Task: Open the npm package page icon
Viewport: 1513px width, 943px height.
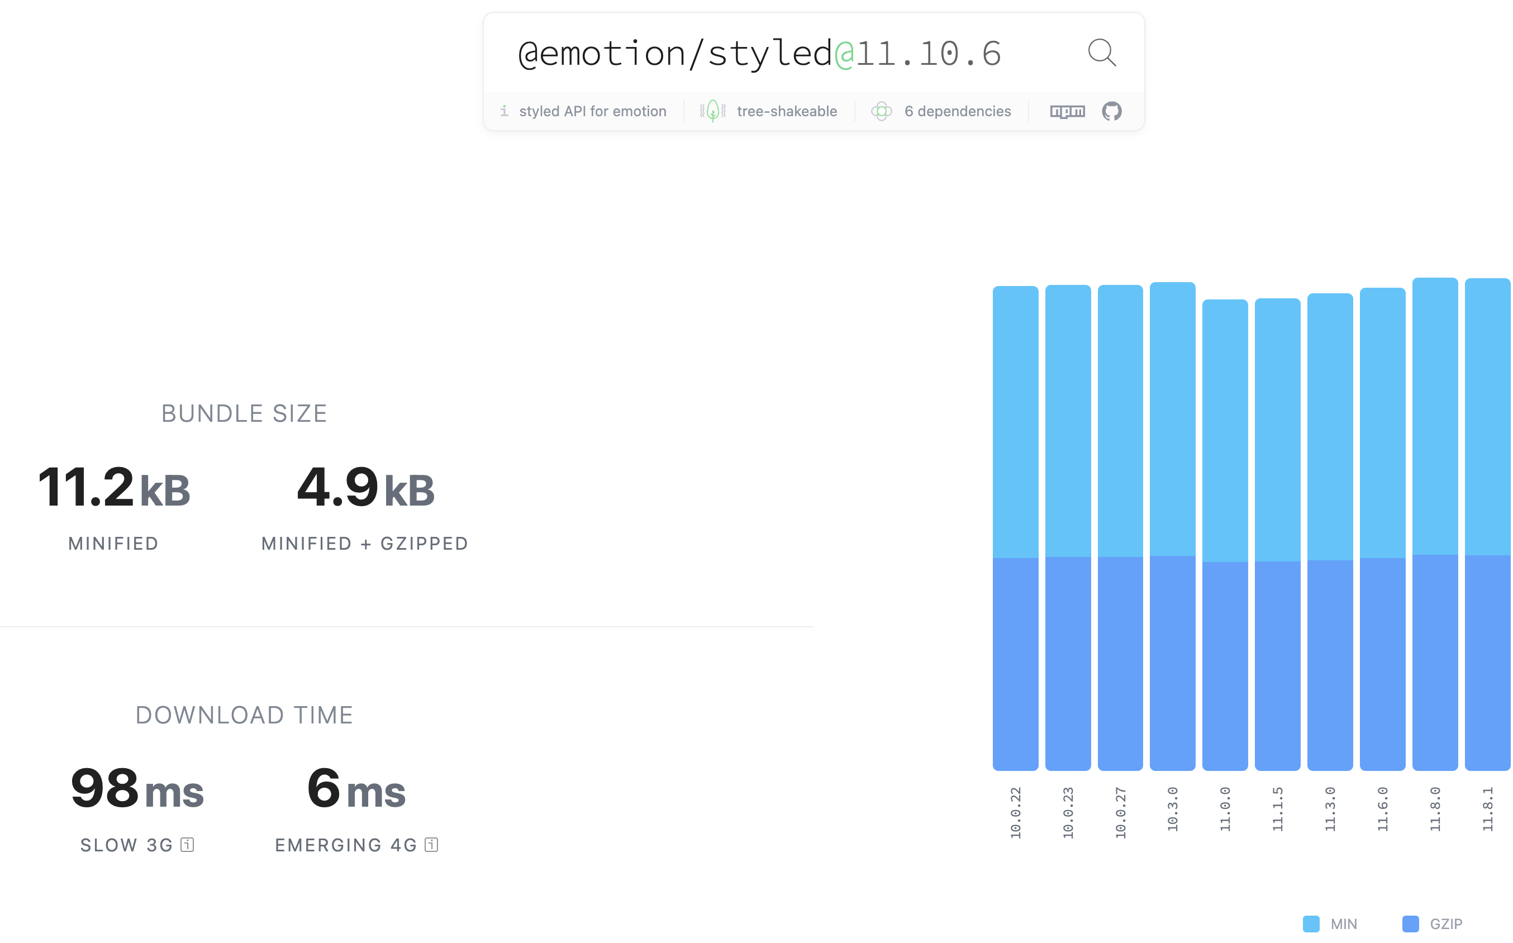Action: tap(1067, 112)
